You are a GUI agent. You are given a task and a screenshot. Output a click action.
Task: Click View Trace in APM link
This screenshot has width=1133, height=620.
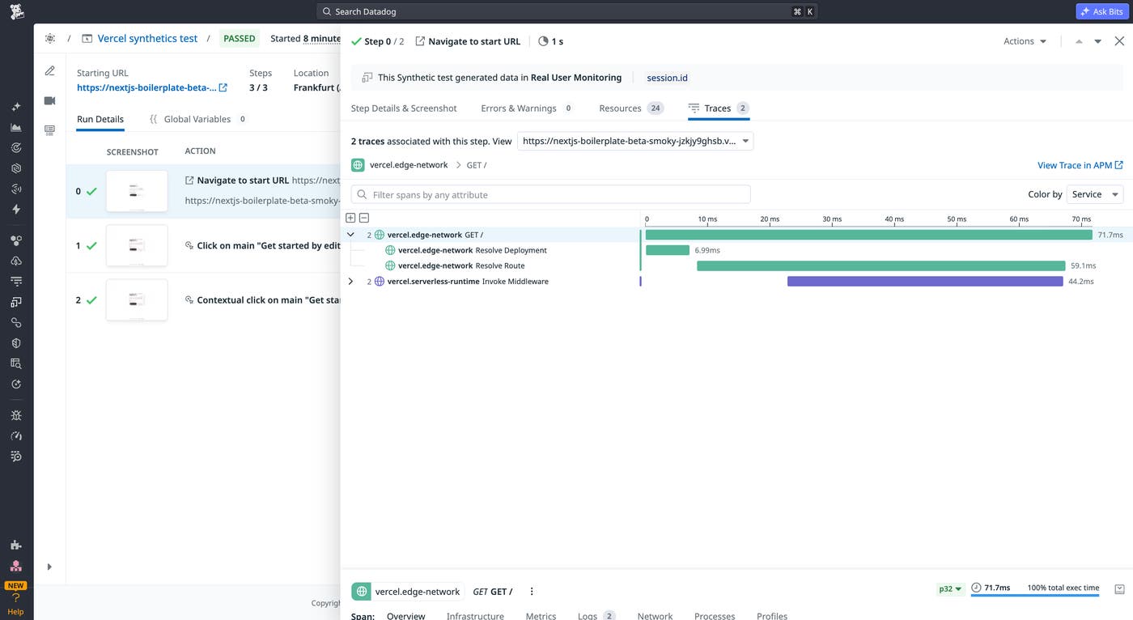click(x=1080, y=165)
